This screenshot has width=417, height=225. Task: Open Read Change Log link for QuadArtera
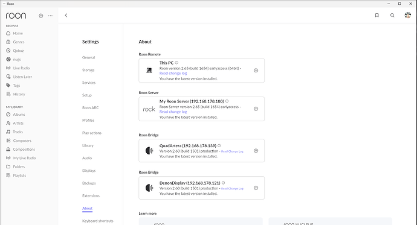pyautogui.click(x=232, y=151)
